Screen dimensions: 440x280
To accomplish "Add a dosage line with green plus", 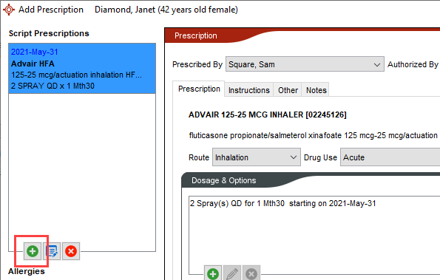I will click(x=213, y=273).
